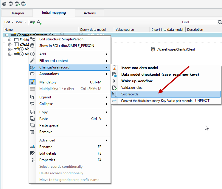Collapse the FormInputStructure tree node
This screenshot has height=189, width=222.
coord(7,35)
